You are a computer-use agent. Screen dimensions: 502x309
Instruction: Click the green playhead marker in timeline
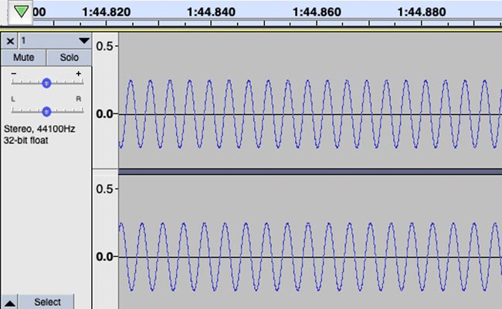pyautogui.click(x=21, y=12)
